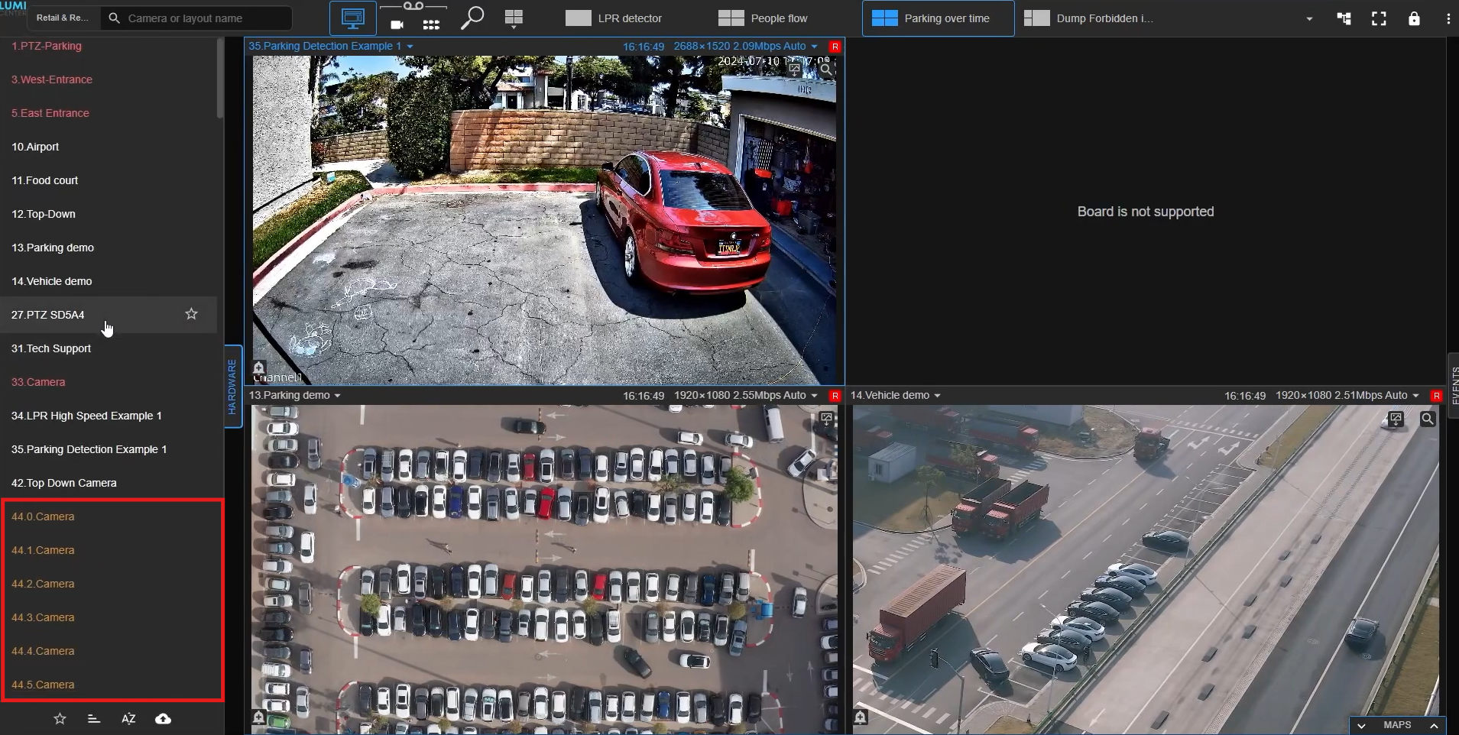
Task: Click the cloud upload icon below camera list
Action: tap(163, 719)
